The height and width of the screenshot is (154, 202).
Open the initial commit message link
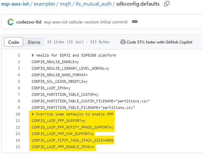[86, 22]
